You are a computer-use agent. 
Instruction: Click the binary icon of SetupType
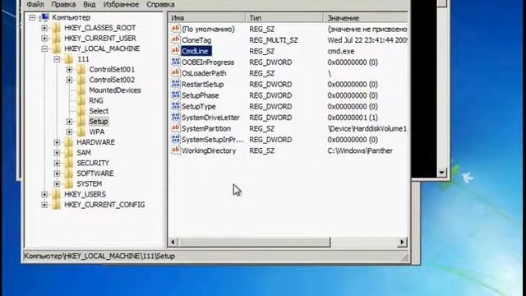(x=175, y=106)
